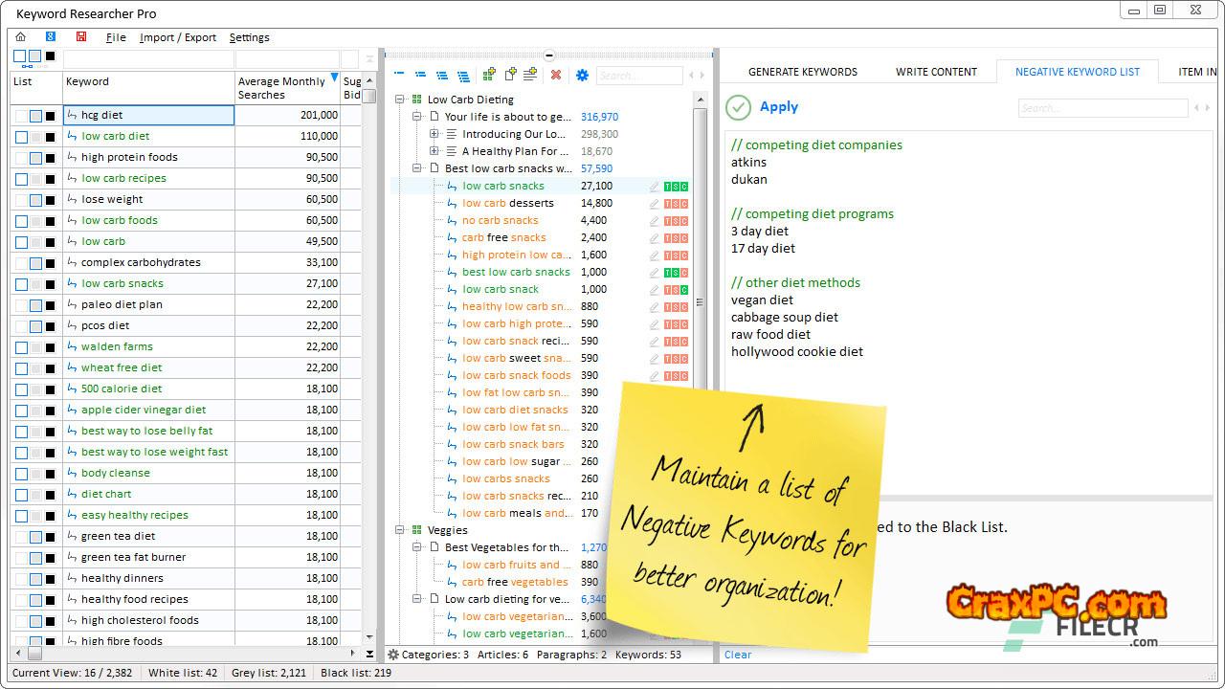1225x689 pixels.
Task: Click the Clear link at bottom
Action: (x=737, y=655)
